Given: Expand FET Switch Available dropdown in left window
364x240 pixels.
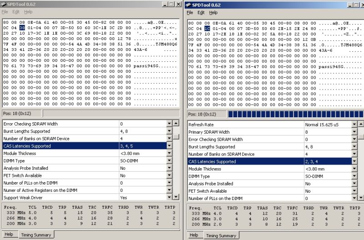Looking at the screenshot, I should (x=169, y=175).
